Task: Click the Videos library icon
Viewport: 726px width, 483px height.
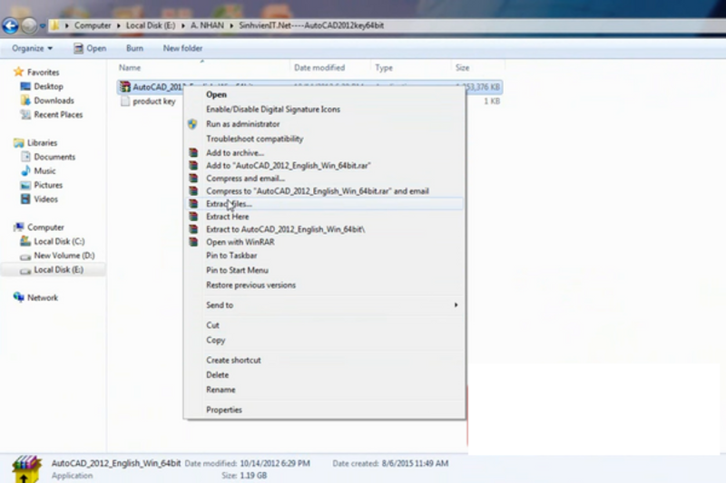Action: pos(25,199)
